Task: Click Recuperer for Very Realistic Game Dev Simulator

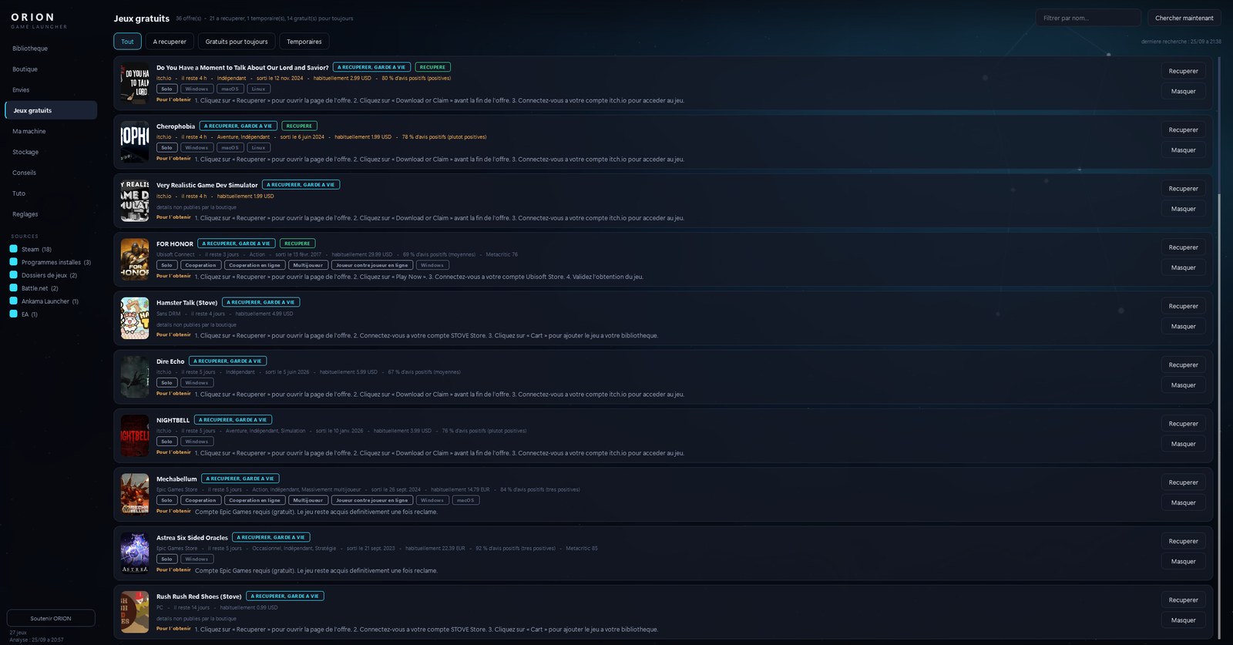Action: click(1183, 189)
